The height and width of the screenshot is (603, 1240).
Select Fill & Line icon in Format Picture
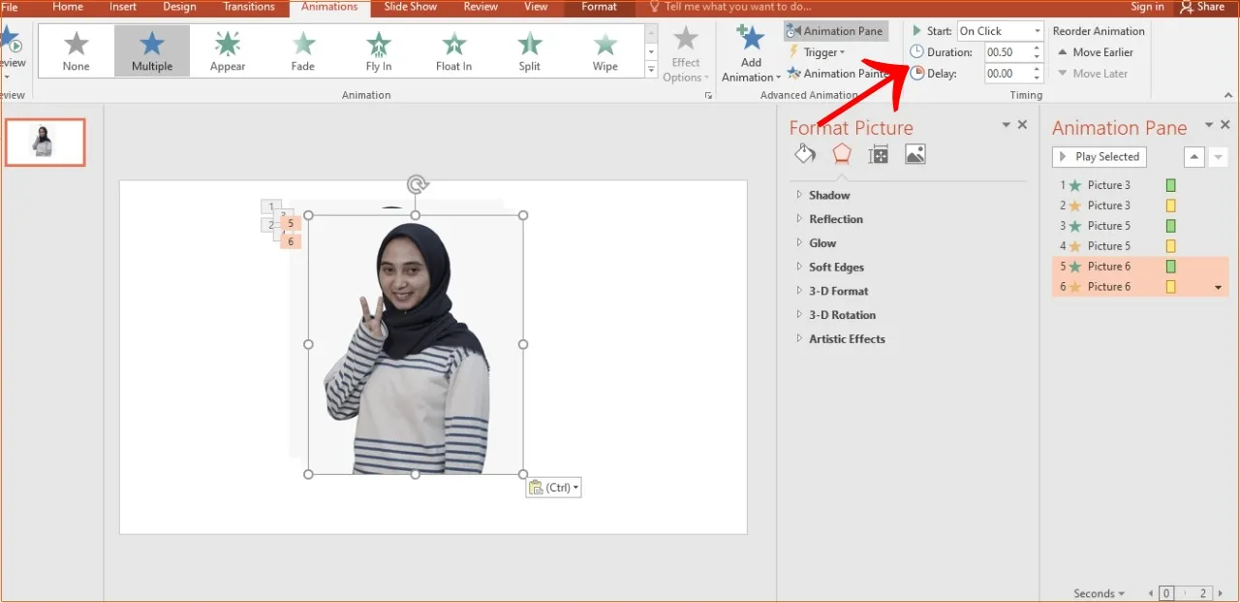click(805, 154)
